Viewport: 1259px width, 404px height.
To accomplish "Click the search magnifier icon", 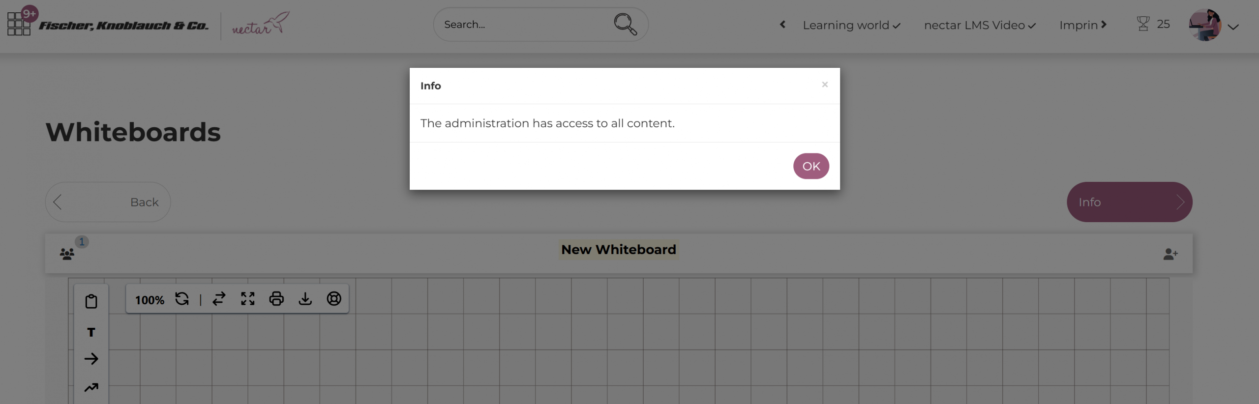I will click(625, 24).
